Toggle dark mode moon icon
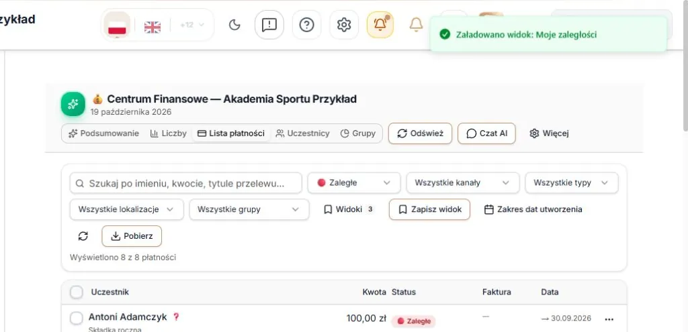Image resolution: width=688 pixels, height=332 pixels. (x=234, y=25)
